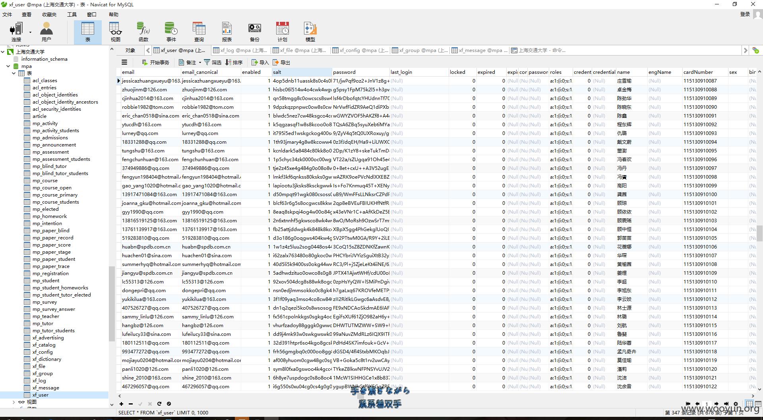Switch to the xf_file @mpa tab
The width and height of the screenshot is (763, 420).
coord(300,50)
